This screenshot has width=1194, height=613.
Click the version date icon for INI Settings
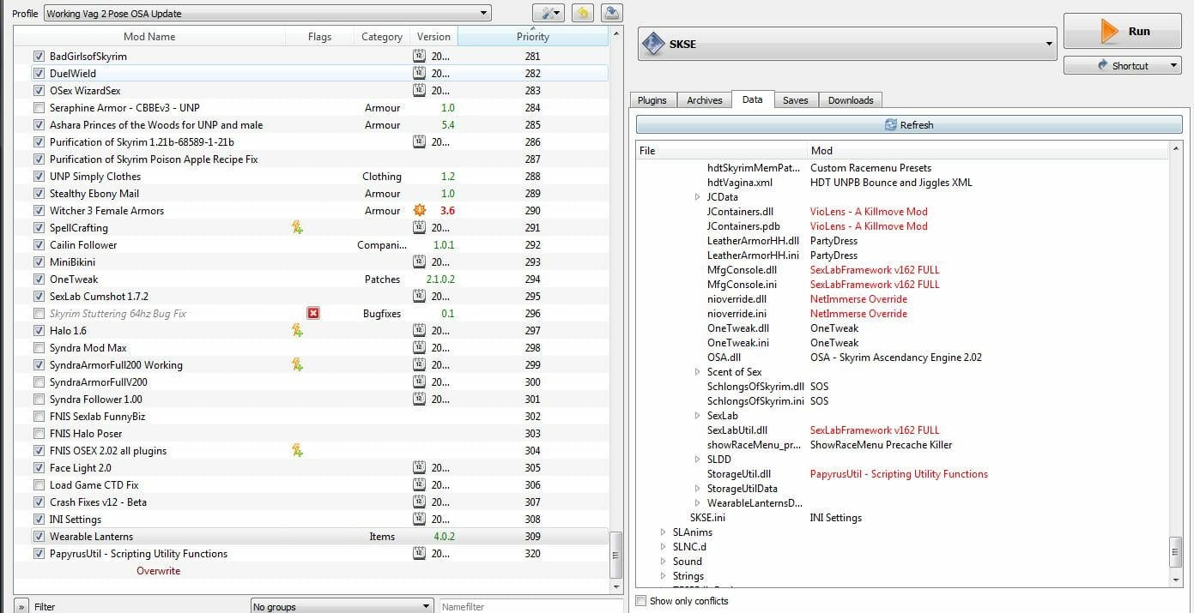[x=419, y=519]
